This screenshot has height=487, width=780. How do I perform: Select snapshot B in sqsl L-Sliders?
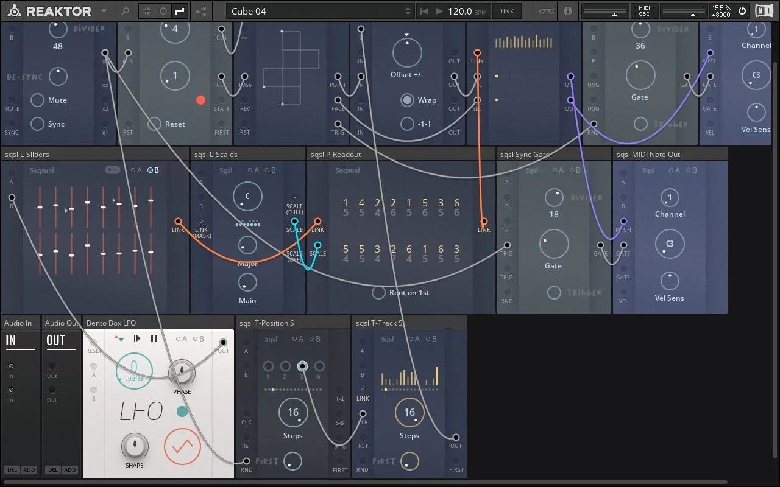coord(153,170)
